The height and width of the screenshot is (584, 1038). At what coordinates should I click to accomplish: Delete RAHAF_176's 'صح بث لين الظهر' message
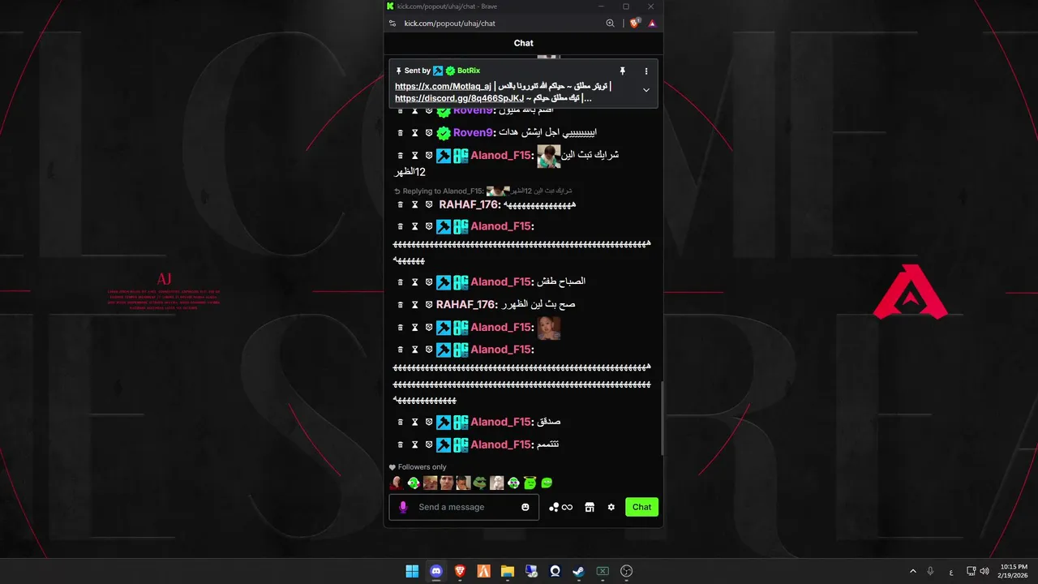400,305
